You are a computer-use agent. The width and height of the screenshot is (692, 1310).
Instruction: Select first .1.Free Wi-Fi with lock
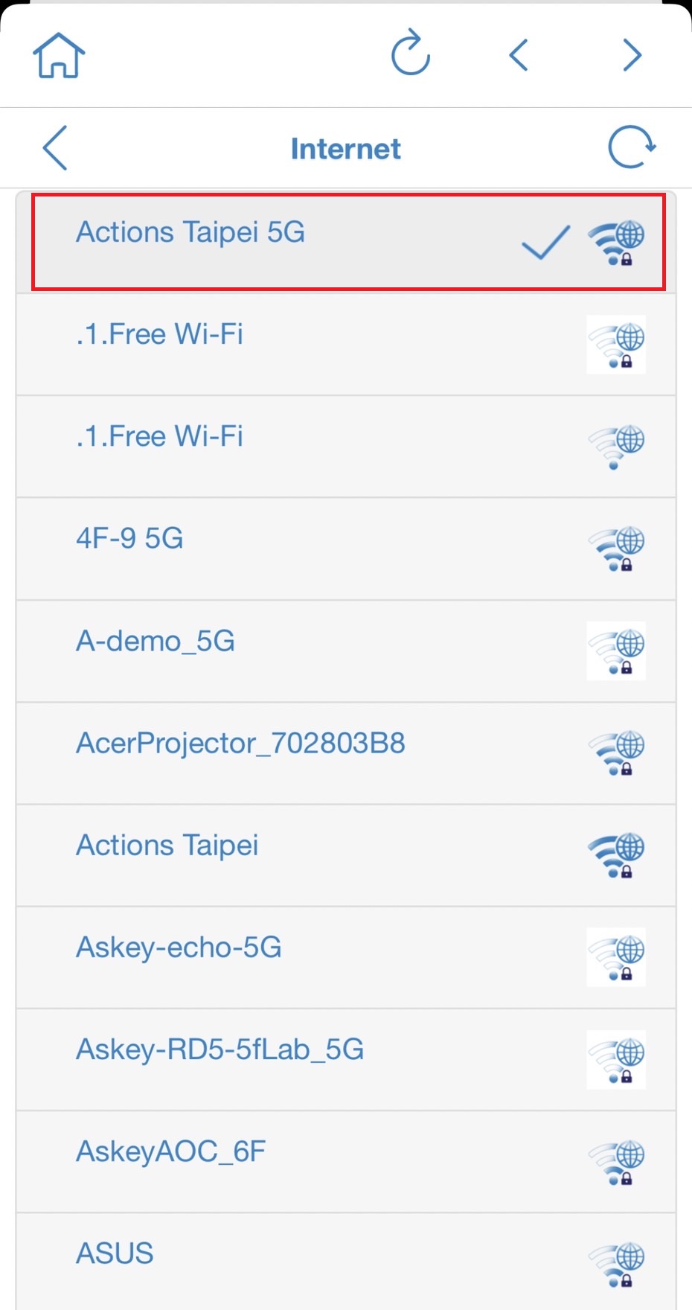[x=159, y=334]
